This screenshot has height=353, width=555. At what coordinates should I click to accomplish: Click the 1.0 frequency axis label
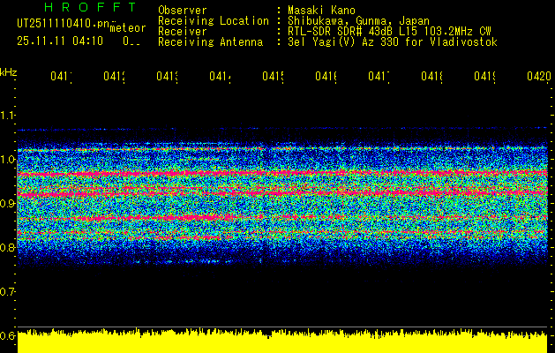point(7,160)
